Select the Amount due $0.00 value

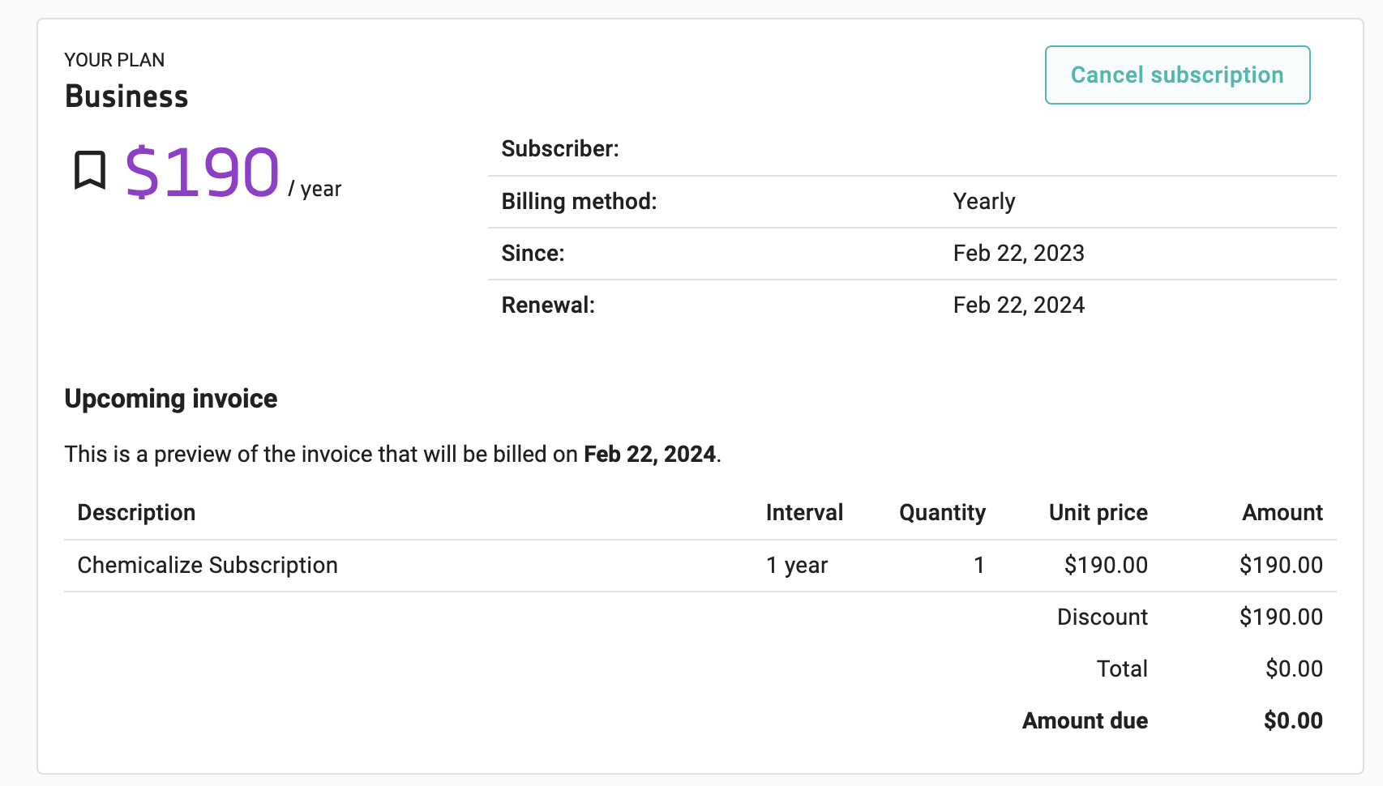tap(1292, 720)
